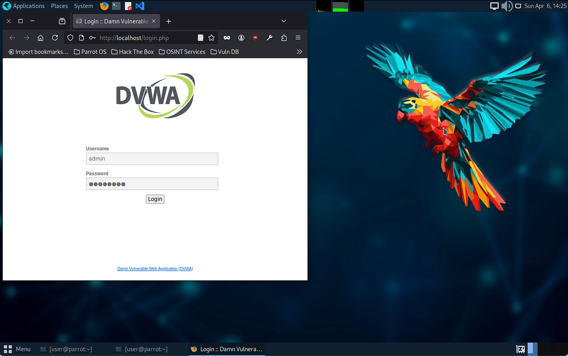Open the wrench developer tools icon
The width and height of the screenshot is (568, 356).
(269, 38)
